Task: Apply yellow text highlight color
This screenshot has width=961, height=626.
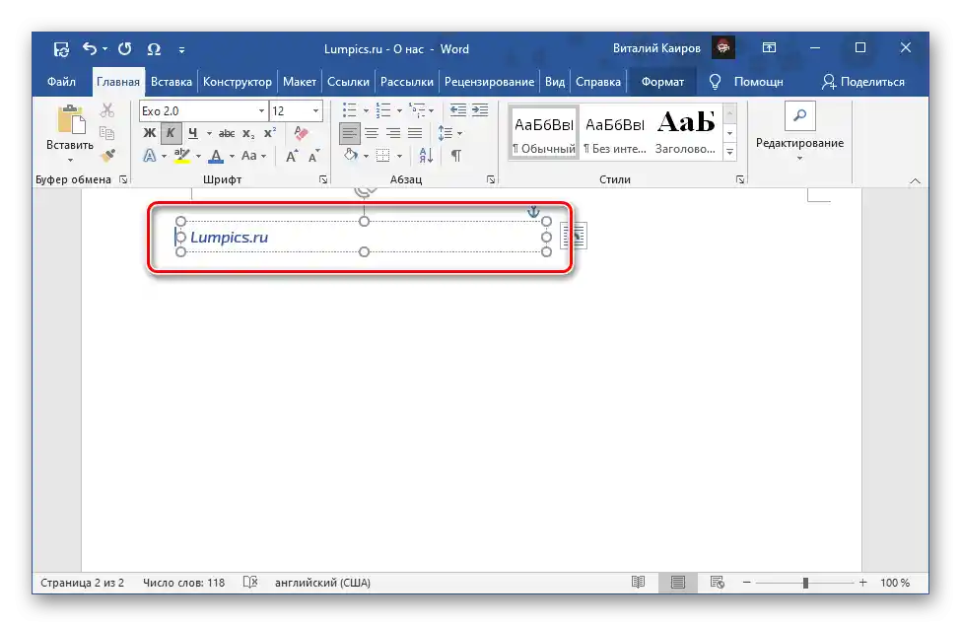Action: [182, 156]
